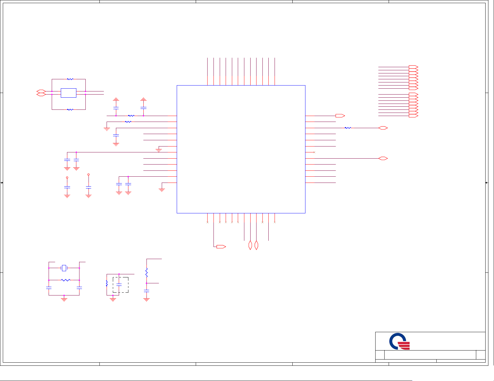Select the vertical resistor left of dashed box
This screenshot has width=494, height=381.
(x=107, y=283)
